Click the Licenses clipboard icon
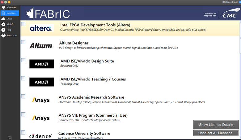Screen dimensions: 241x140 (3, 13)
